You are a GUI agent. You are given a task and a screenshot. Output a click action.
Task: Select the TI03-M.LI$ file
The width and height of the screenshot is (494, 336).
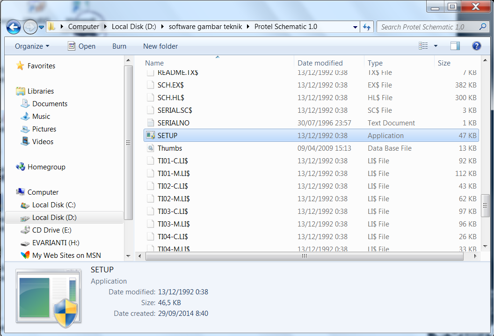pyautogui.click(x=311, y=224)
